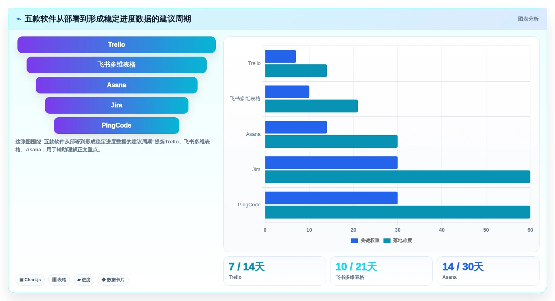Select the PingCode funnel bar
The height and width of the screenshot is (301, 555).
click(x=117, y=126)
